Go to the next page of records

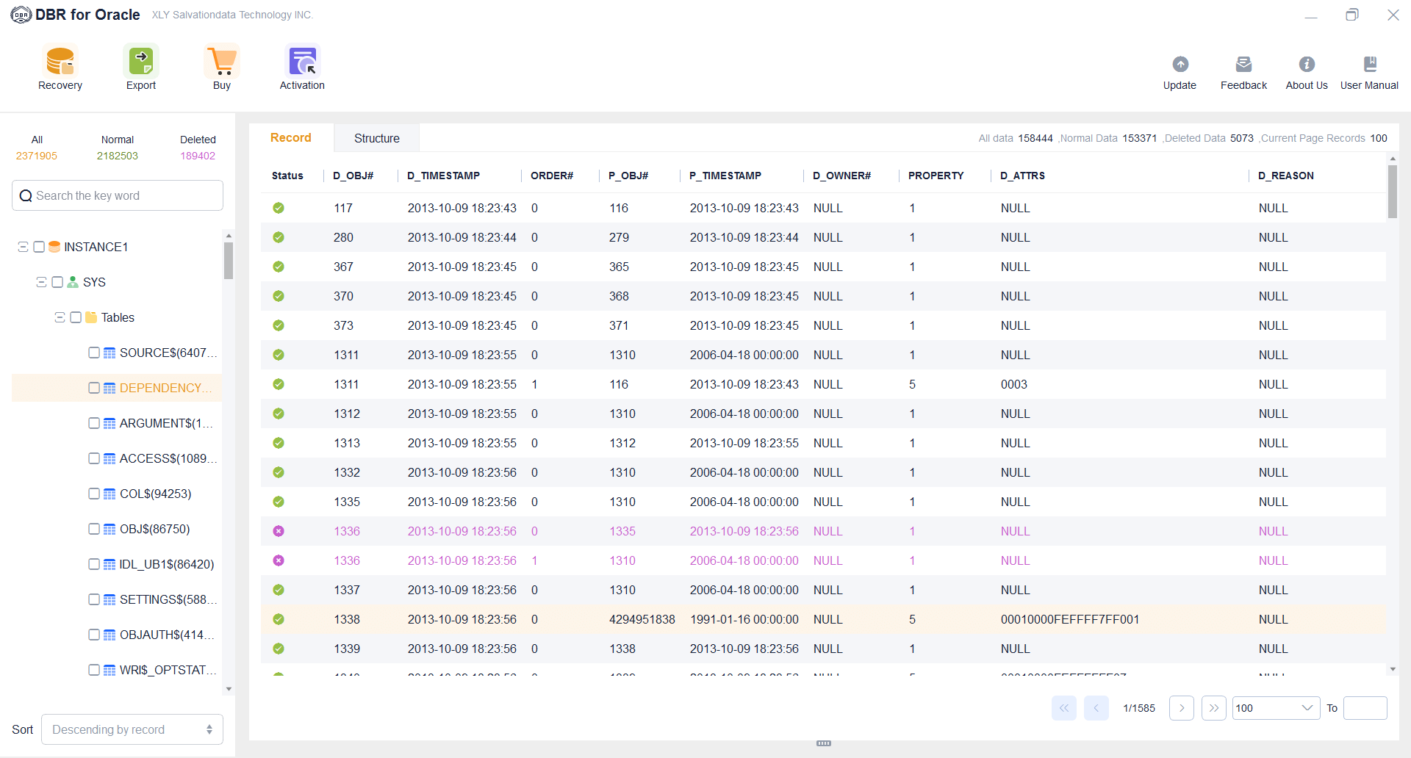point(1181,708)
